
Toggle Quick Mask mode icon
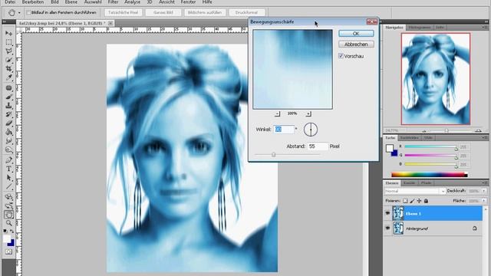[x=8, y=251]
